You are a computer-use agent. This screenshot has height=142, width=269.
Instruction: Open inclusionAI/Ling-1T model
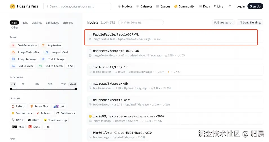tap(175, 69)
